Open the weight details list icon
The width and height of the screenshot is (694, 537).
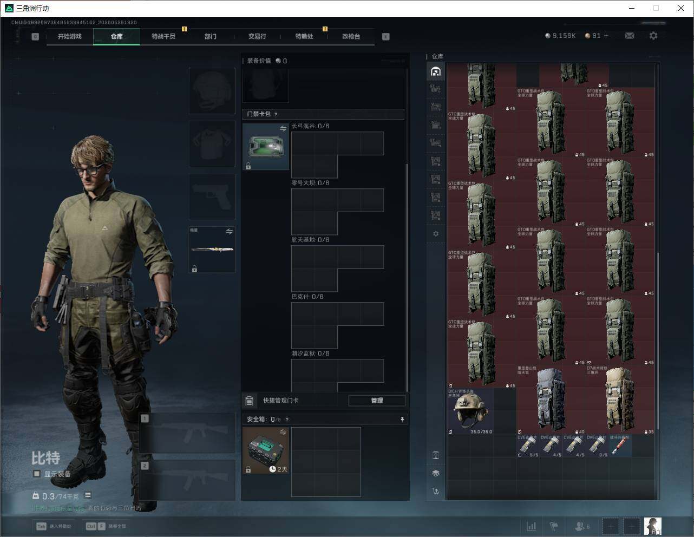click(x=88, y=495)
